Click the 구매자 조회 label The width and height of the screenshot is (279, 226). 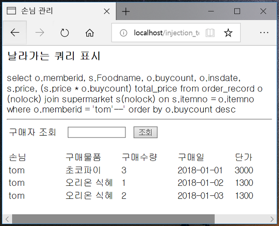coord(33,132)
